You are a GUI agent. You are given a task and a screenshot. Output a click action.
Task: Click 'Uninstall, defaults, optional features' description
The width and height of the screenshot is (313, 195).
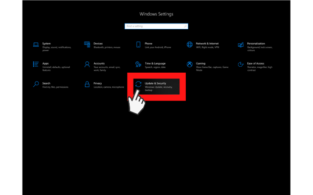56,69
